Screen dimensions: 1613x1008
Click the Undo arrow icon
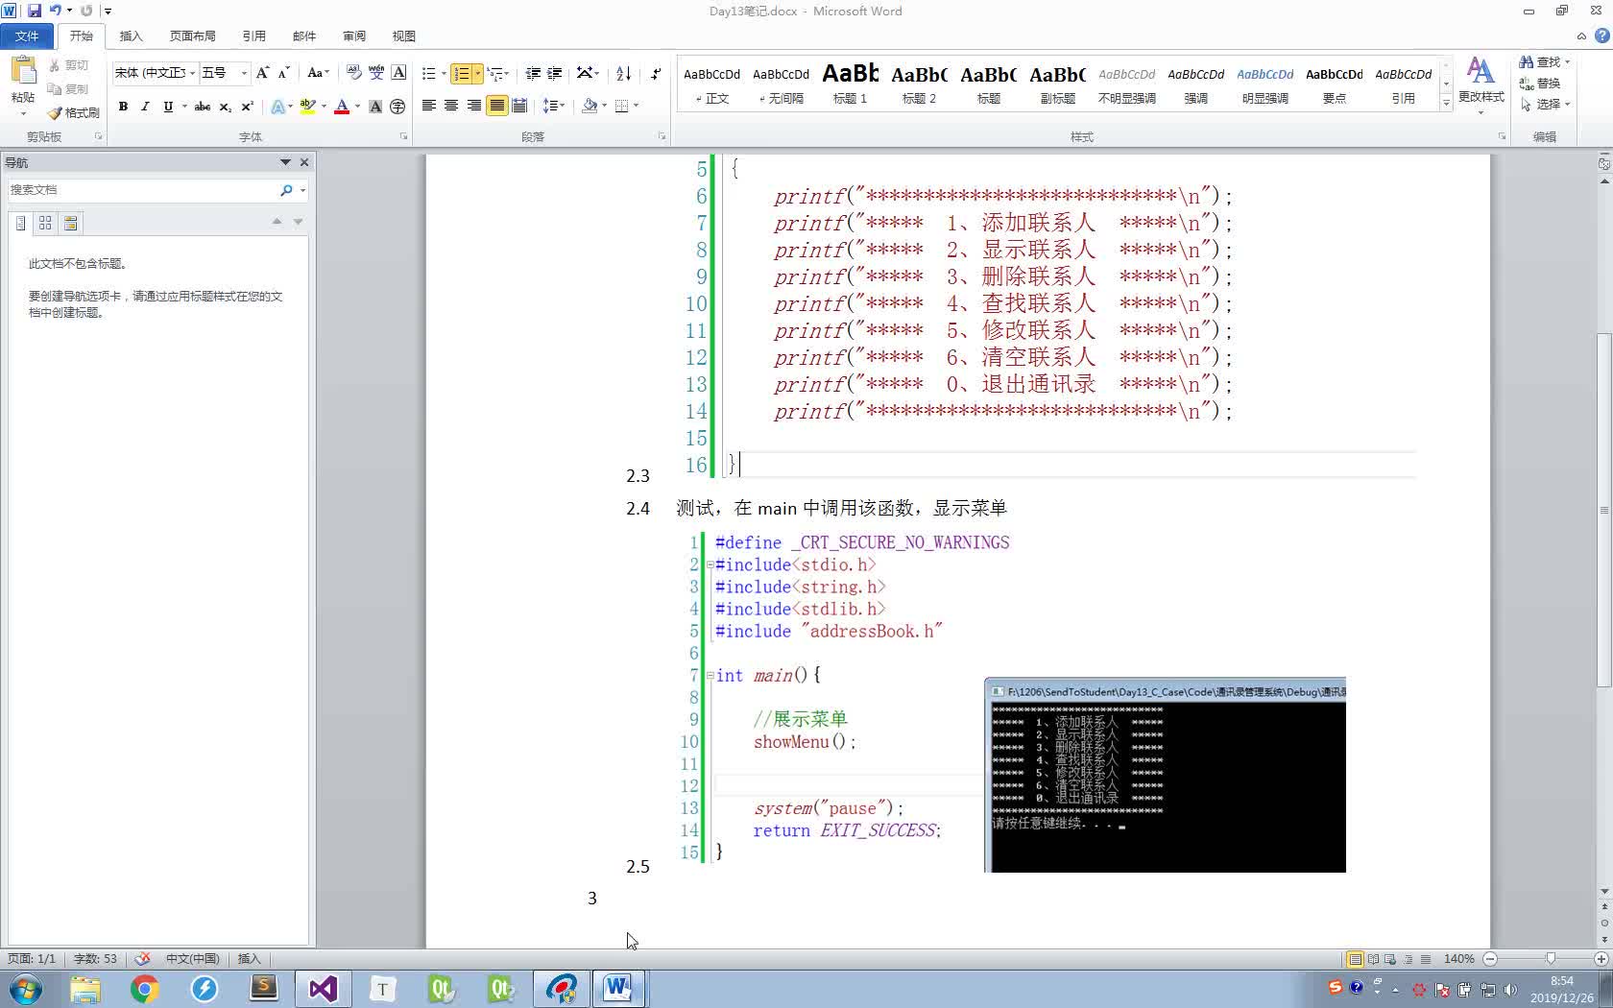click(x=55, y=11)
